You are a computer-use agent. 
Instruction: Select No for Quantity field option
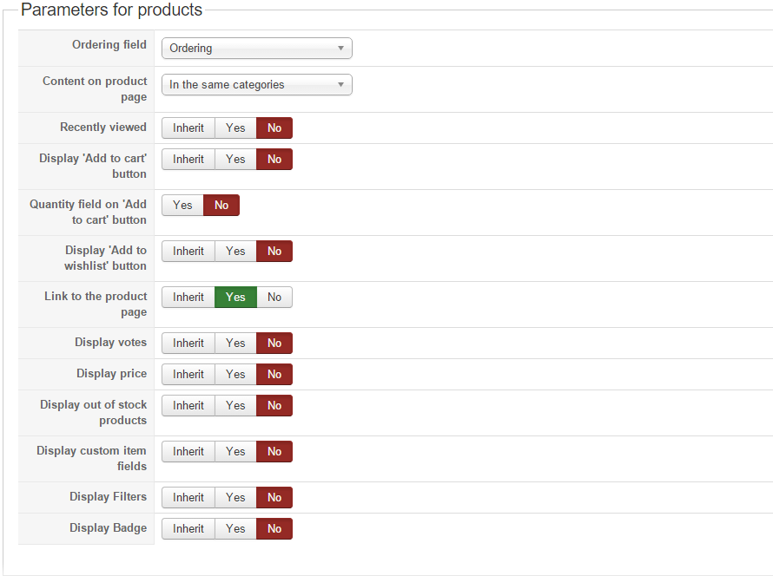click(221, 206)
